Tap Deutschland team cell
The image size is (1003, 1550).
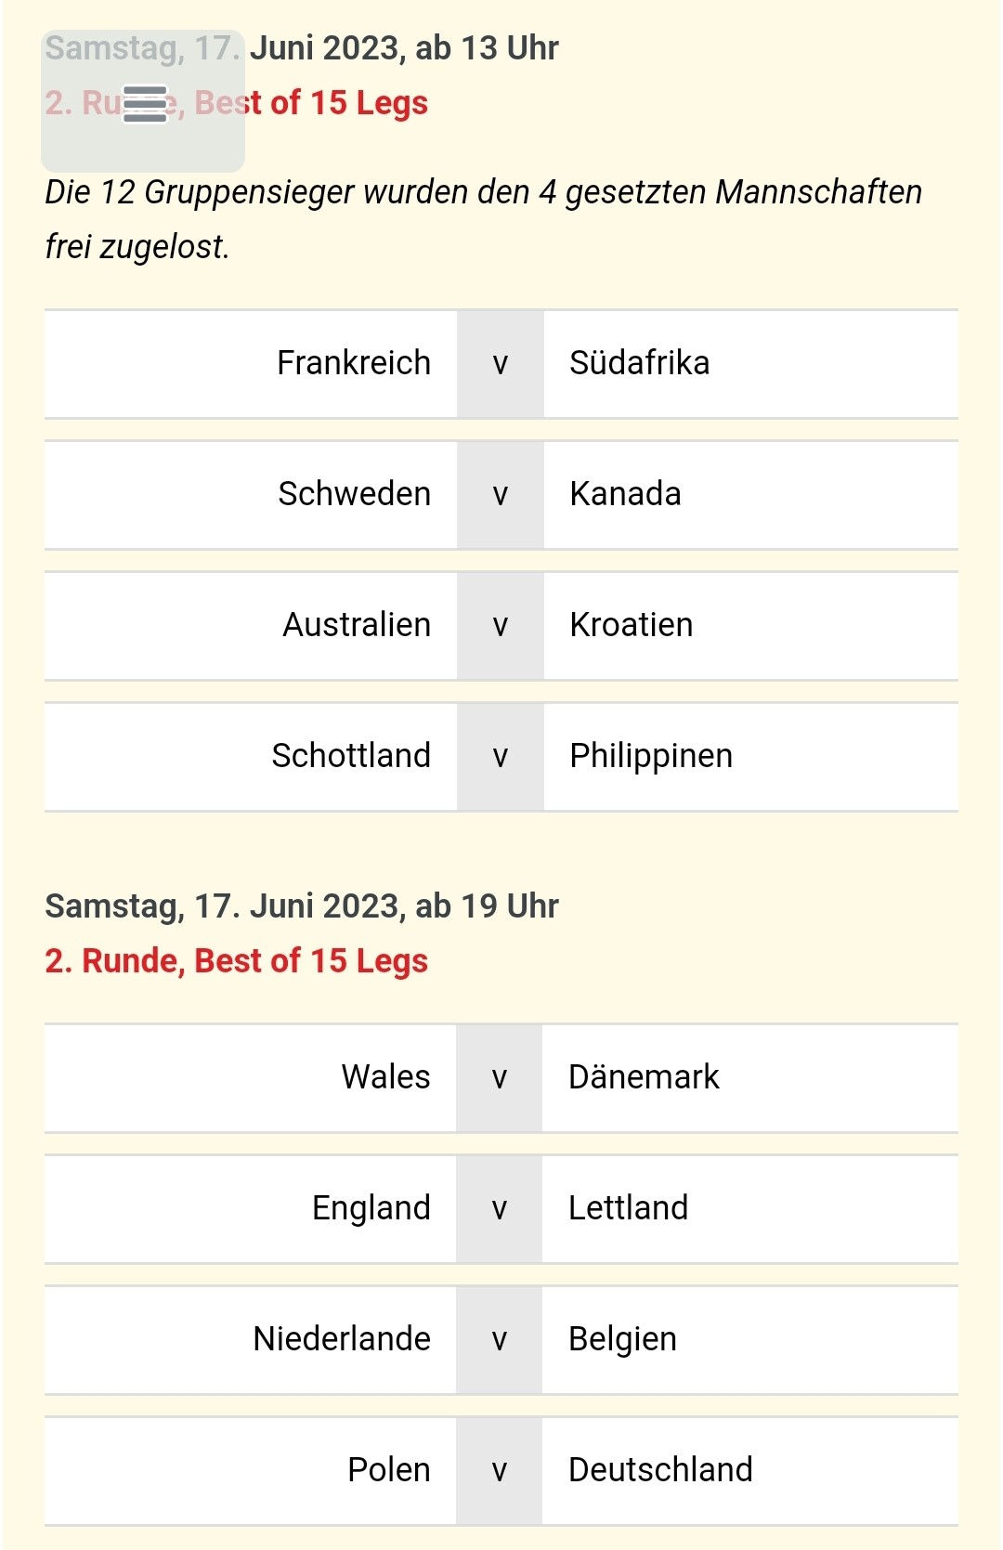tap(660, 1470)
